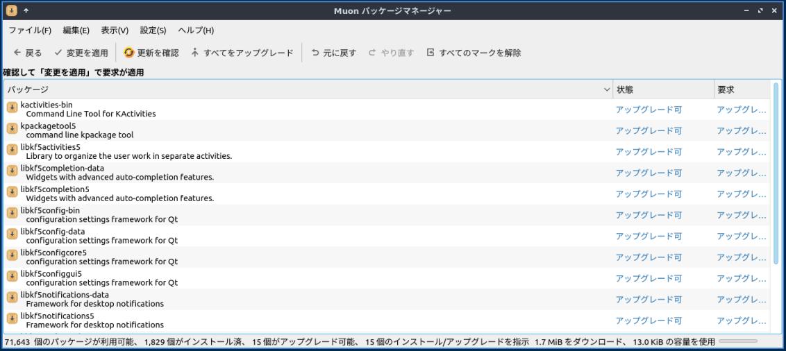
Task: Sort by 要求 column header
Action: [742, 89]
